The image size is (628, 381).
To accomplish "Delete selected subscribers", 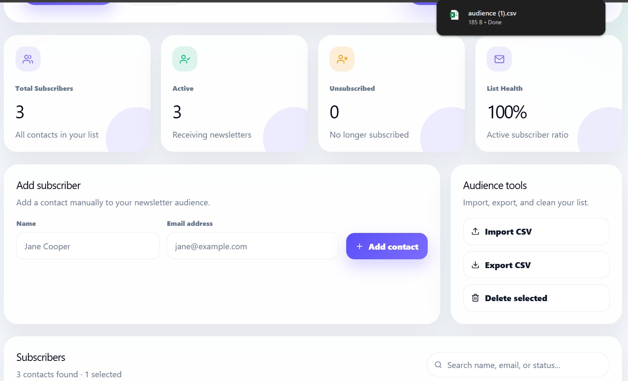I will [536, 298].
